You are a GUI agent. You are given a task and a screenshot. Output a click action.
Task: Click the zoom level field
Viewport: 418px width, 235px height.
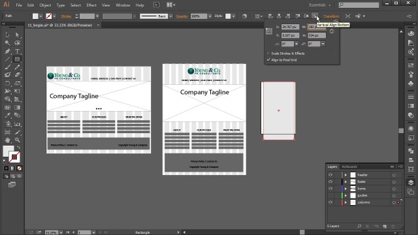click(52, 232)
